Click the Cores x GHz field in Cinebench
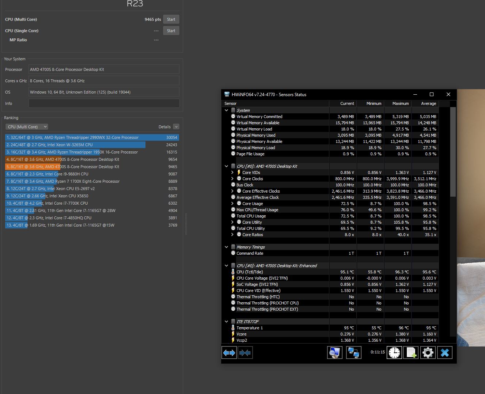485x394 pixels. point(104,81)
